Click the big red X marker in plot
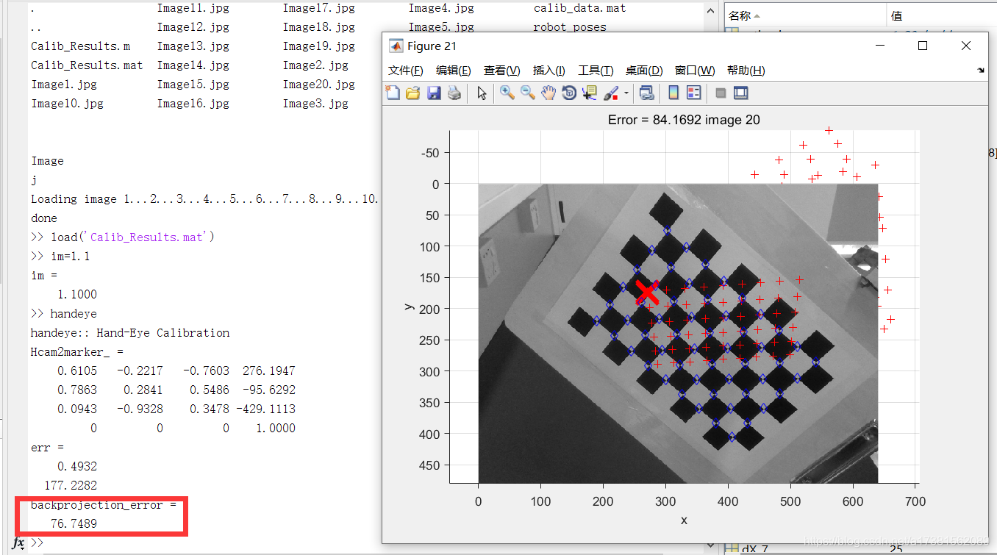The image size is (997, 555). (x=646, y=293)
